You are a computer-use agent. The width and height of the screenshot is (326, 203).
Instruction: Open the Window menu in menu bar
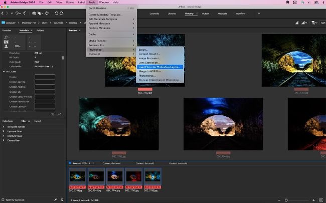click(103, 3)
